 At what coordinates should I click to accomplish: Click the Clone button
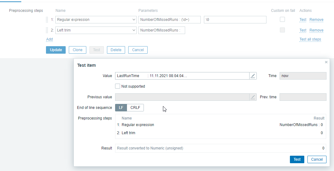pos(78,50)
